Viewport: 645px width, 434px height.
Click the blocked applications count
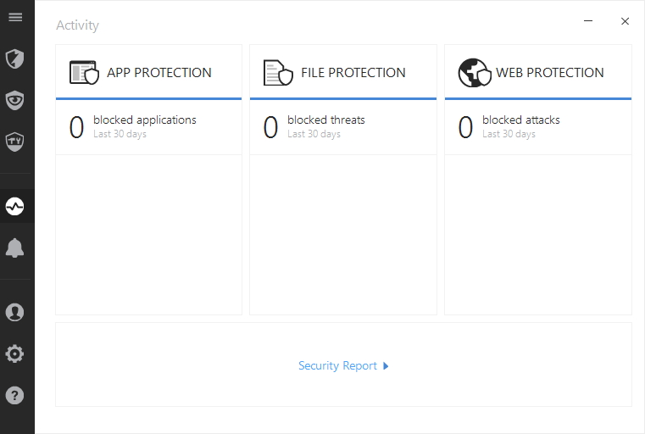tap(76, 127)
